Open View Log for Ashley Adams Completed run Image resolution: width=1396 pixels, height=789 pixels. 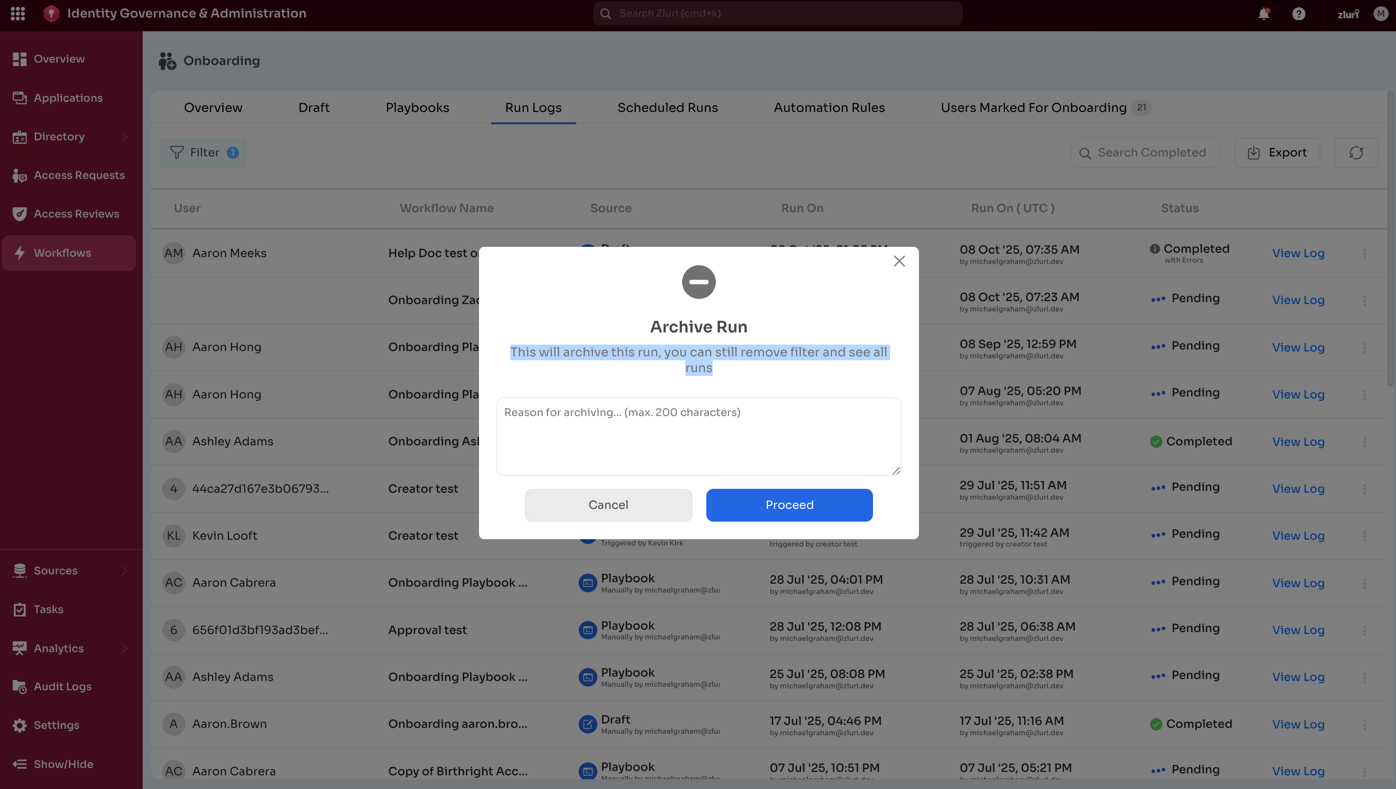(1298, 441)
